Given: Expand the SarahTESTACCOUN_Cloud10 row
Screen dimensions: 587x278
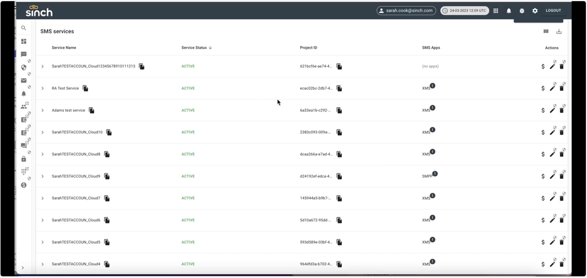Looking at the screenshot, I should (x=42, y=133).
